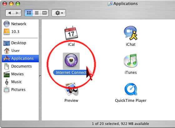Open the iCal application icon
This screenshot has width=175, height=128.
[71, 33]
